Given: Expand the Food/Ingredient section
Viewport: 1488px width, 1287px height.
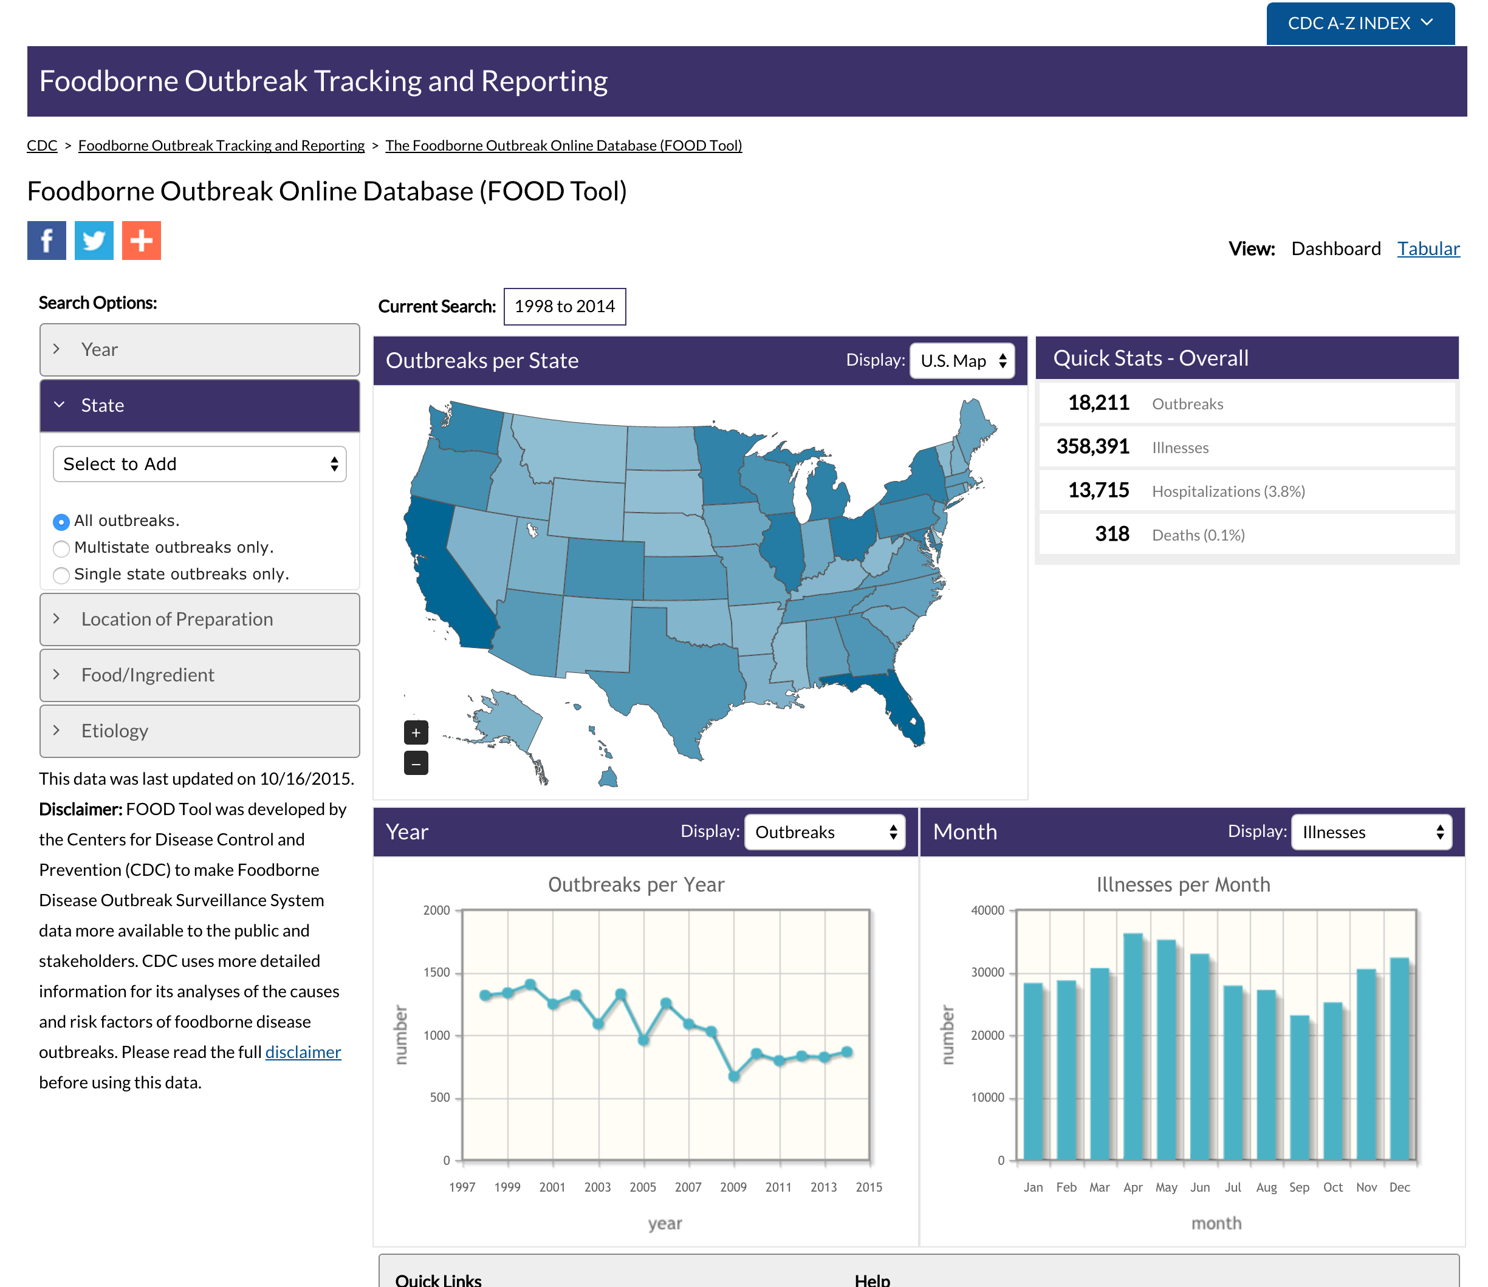Looking at the screenshot, I should (200, 676).
